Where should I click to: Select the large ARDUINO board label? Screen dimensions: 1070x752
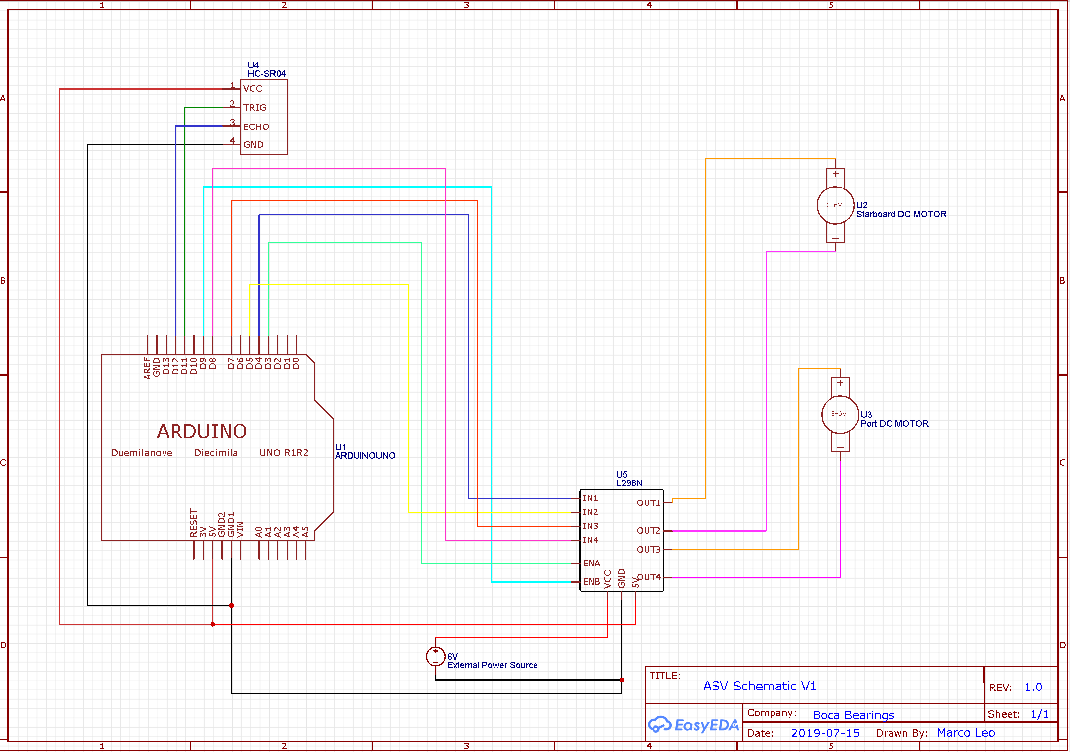point(202,431)
